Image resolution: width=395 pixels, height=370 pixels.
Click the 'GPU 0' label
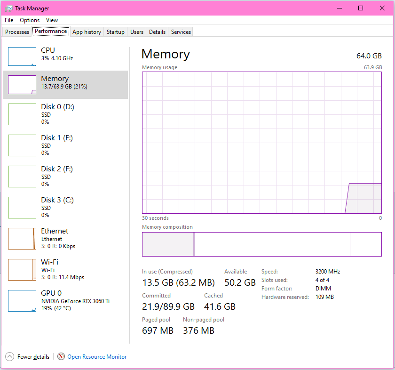[51, 293]
